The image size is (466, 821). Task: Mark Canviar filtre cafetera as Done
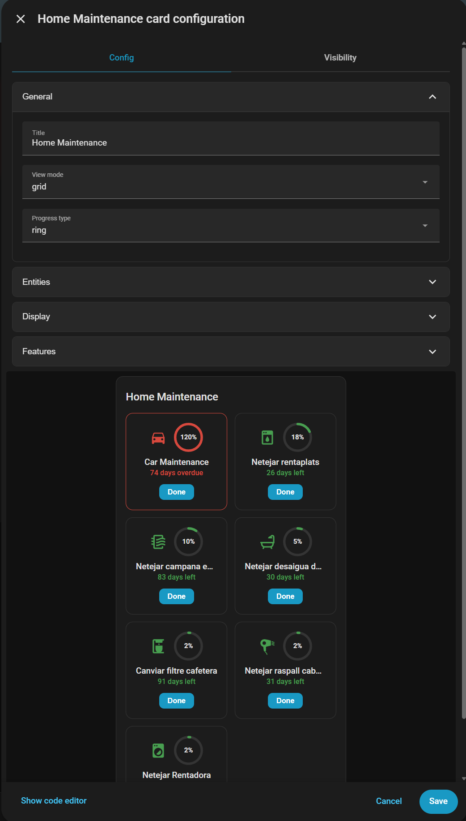[x=177, y=701]
